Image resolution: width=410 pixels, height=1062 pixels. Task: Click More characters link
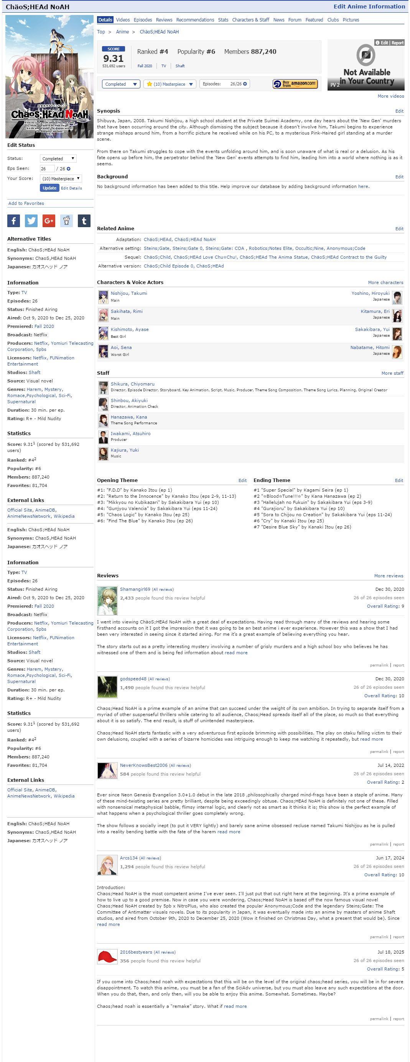click(x=386, y=283)
